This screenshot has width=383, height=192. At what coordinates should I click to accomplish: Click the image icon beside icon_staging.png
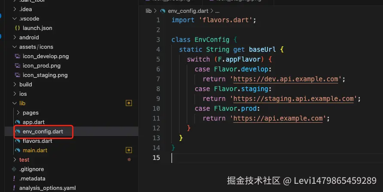pos(18,75)
